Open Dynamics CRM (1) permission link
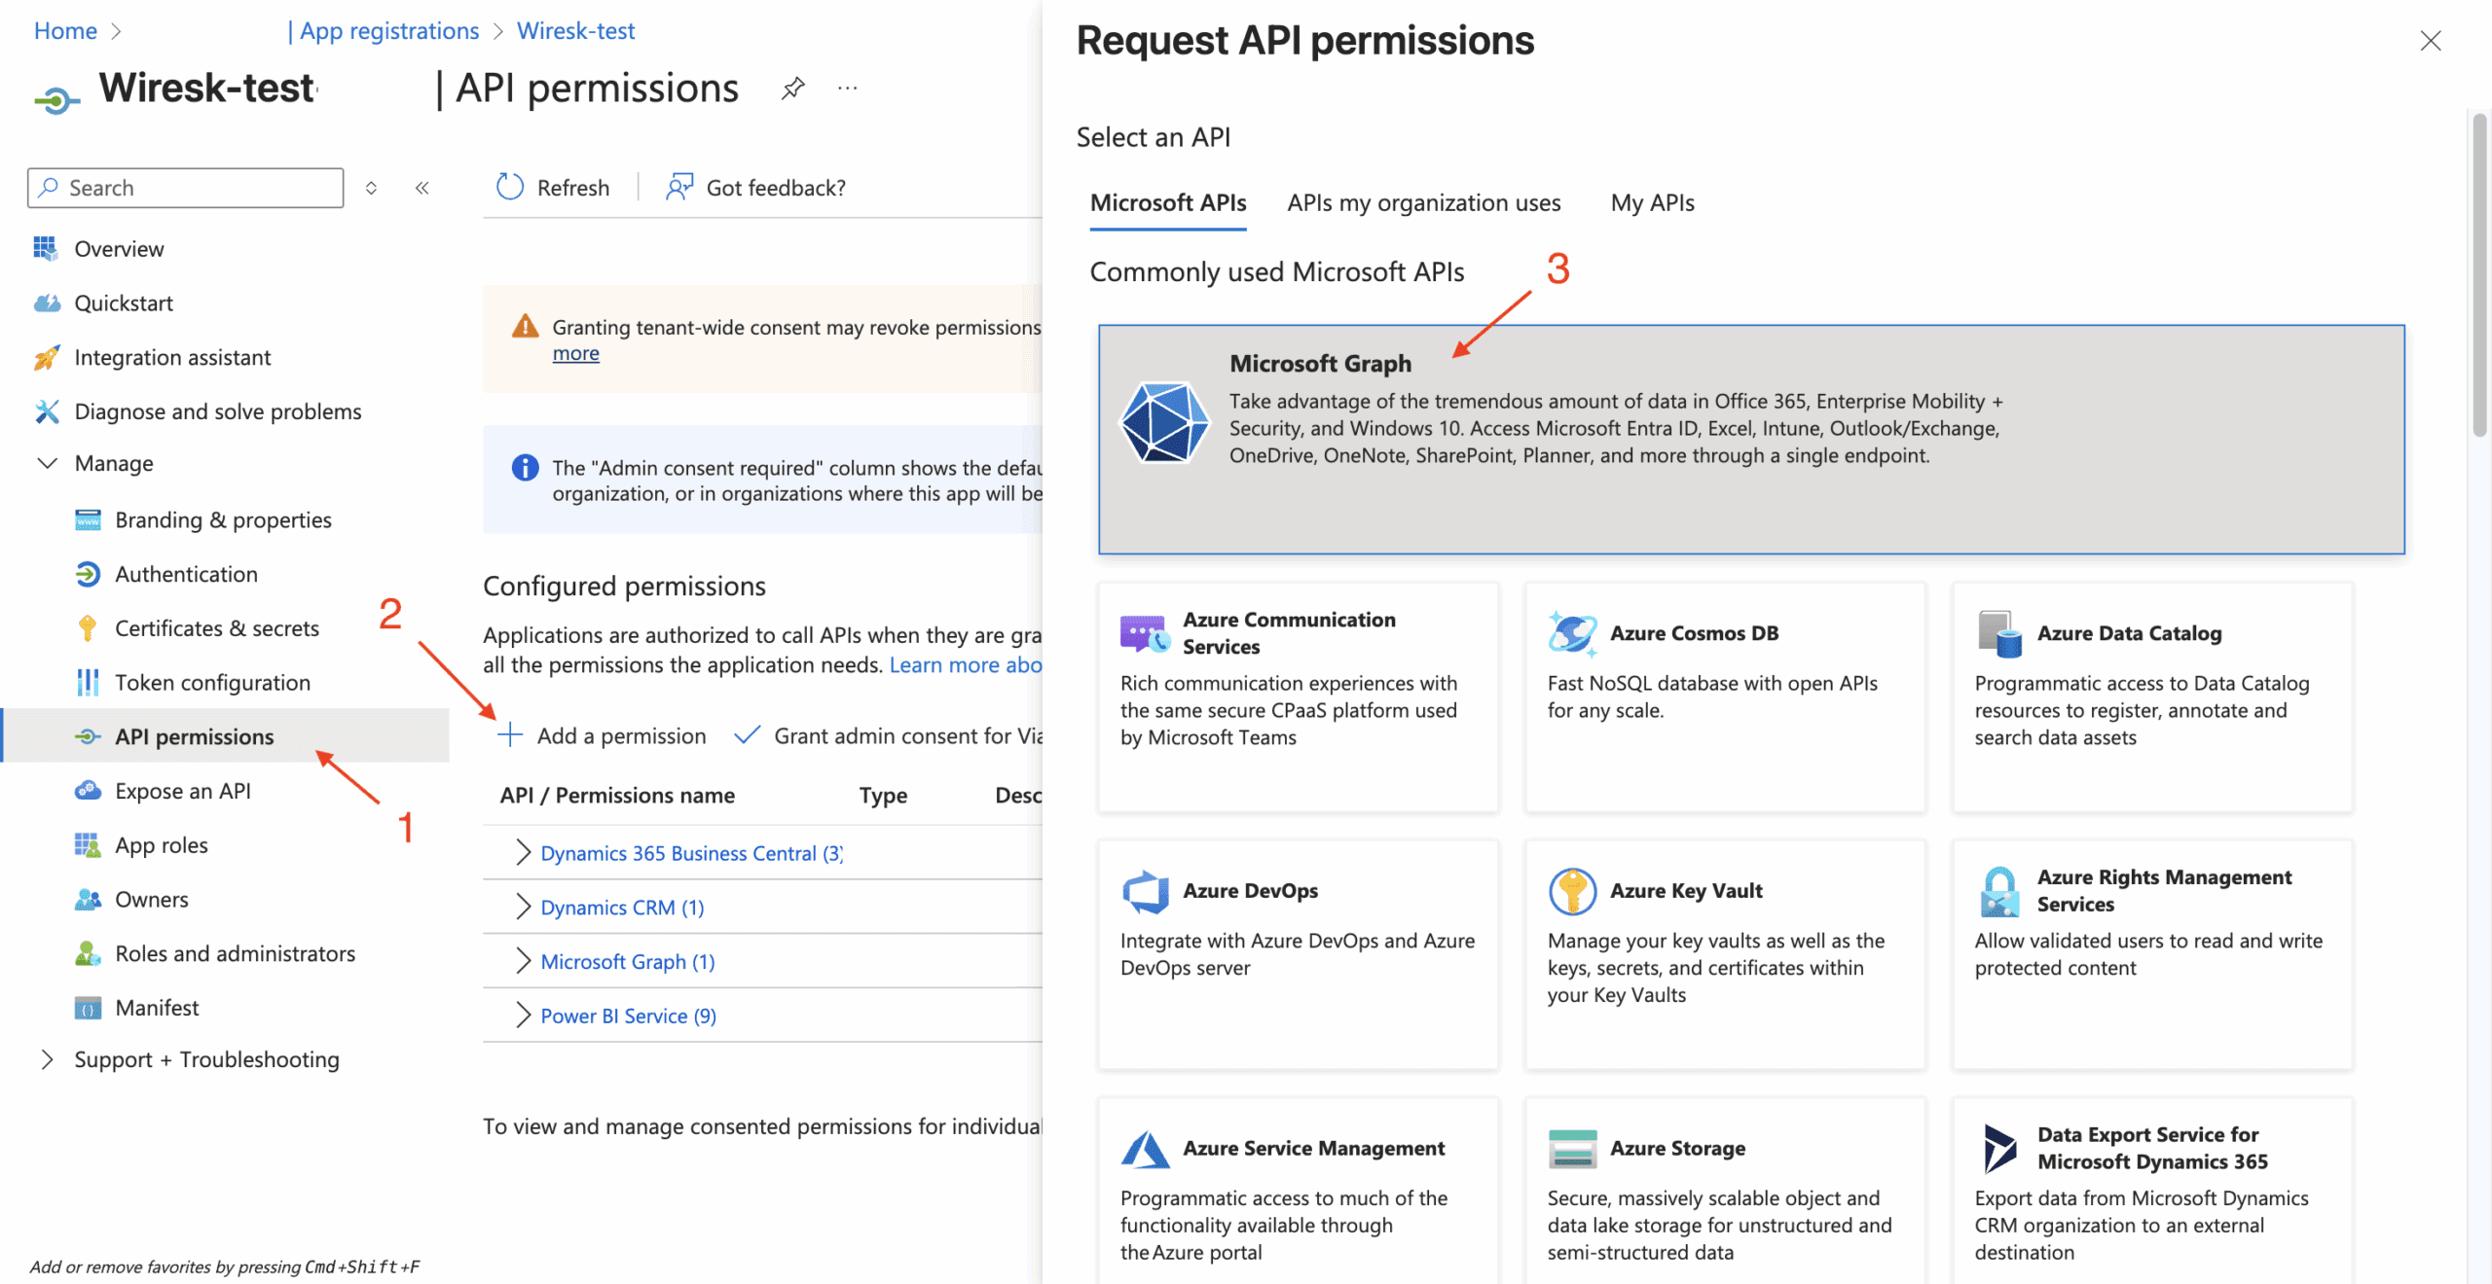Screen dimensions: 2492x1284 click(622, 907)
